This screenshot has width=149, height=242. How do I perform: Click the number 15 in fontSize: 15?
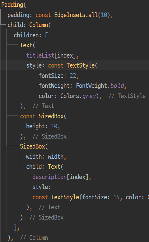[116, 197]
